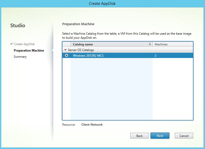Return to the Create AppDisk step label
205x149 pixels.
point(24,44)
